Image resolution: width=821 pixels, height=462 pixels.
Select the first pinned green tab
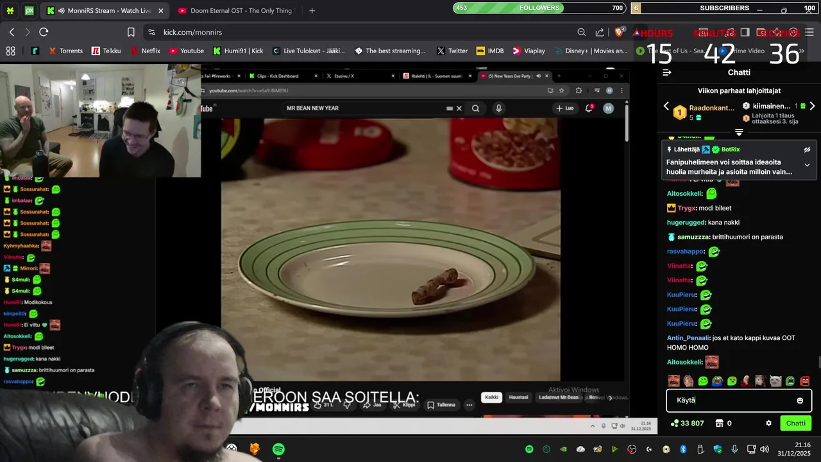(10, 11)
